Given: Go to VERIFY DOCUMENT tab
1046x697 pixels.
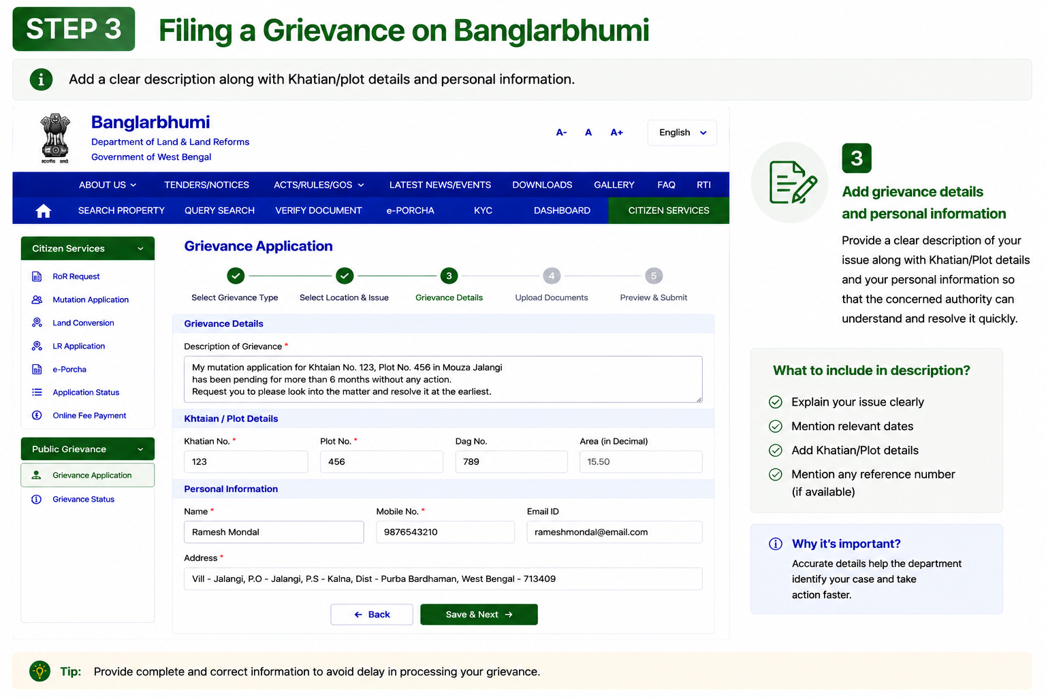Looking at the screenshot, I should (319, 211).
